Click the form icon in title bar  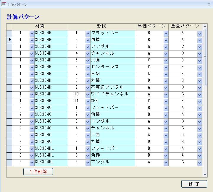[4, 4]
